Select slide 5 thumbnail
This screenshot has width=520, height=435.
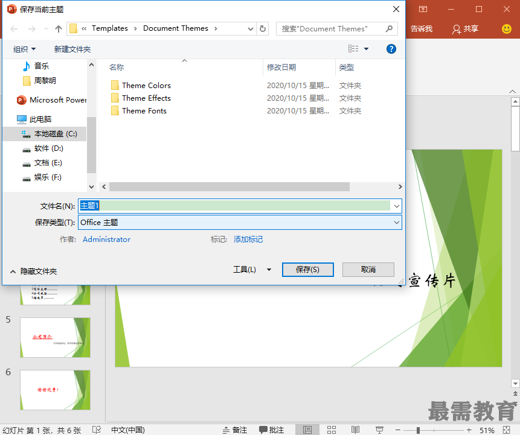click(x=55, y=337)
